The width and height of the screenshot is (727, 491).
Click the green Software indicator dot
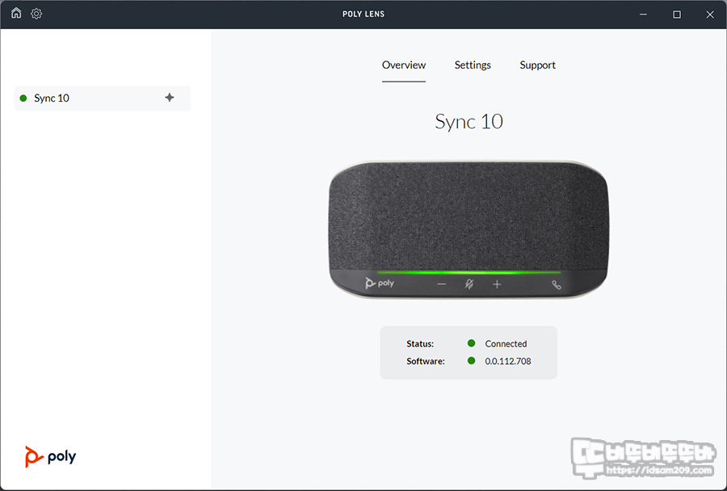point(471,361)
